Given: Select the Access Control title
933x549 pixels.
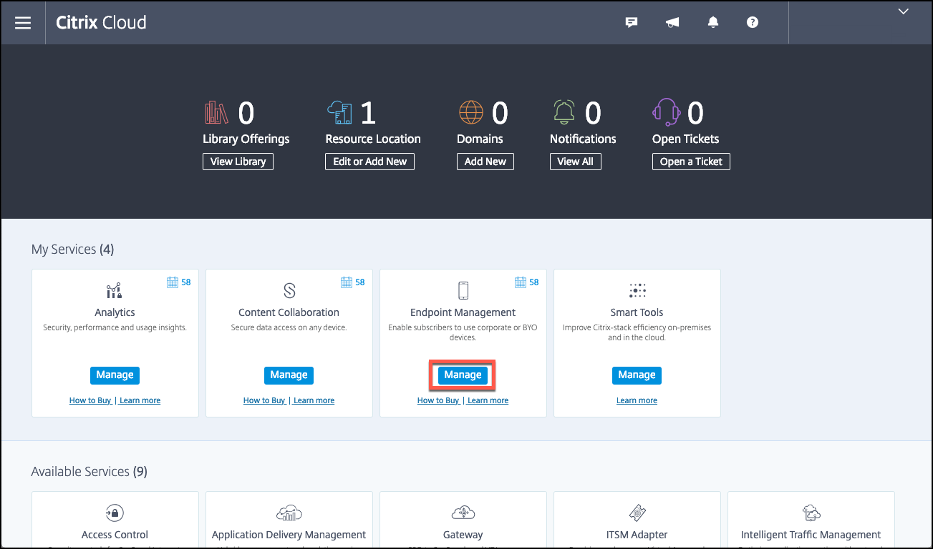Looking at the screenshot, I should tap(115, 535).
